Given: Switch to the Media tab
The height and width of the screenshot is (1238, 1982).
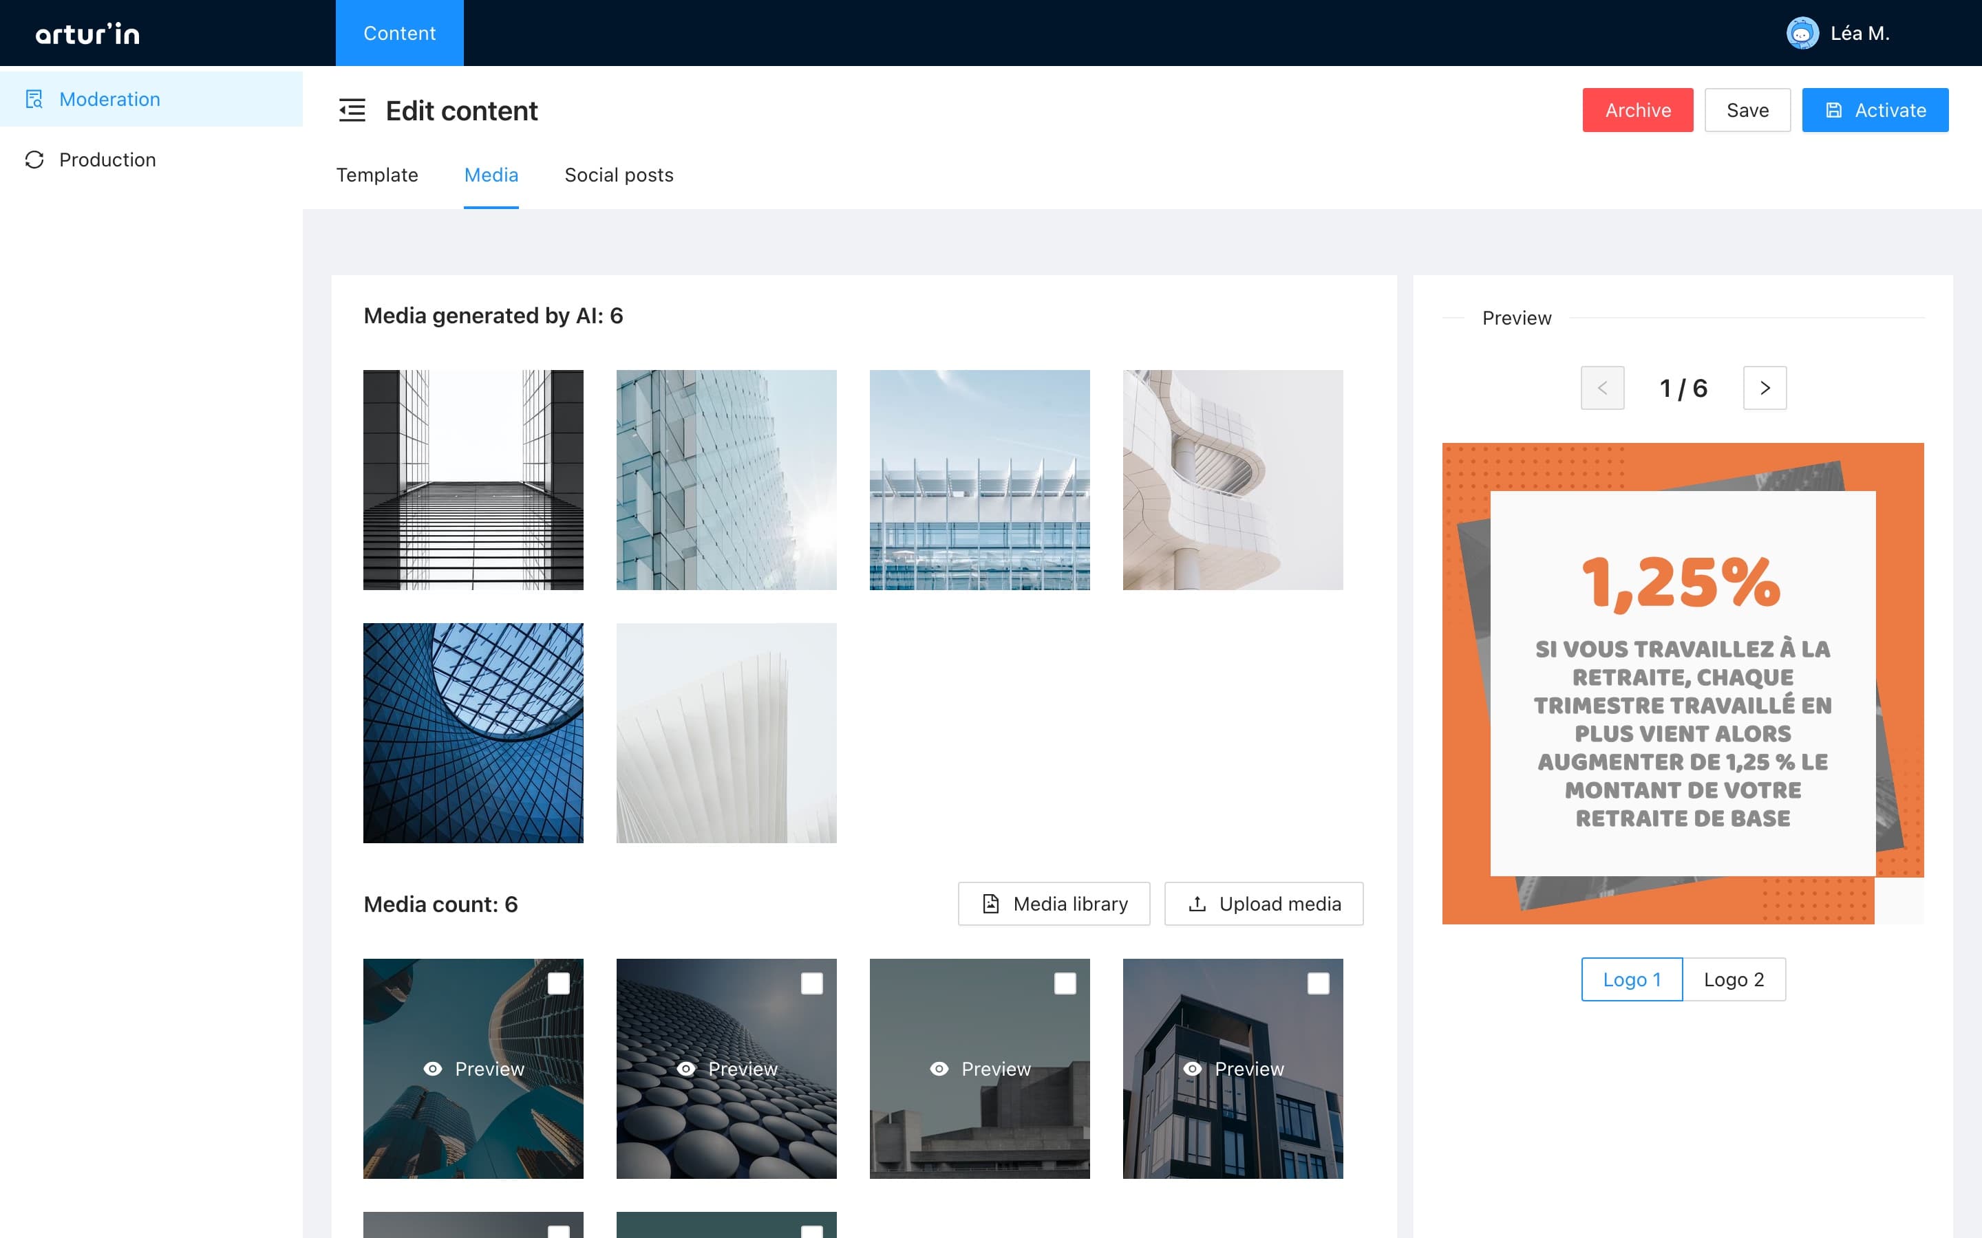Looking at the screenshot, I should (491, 175).
